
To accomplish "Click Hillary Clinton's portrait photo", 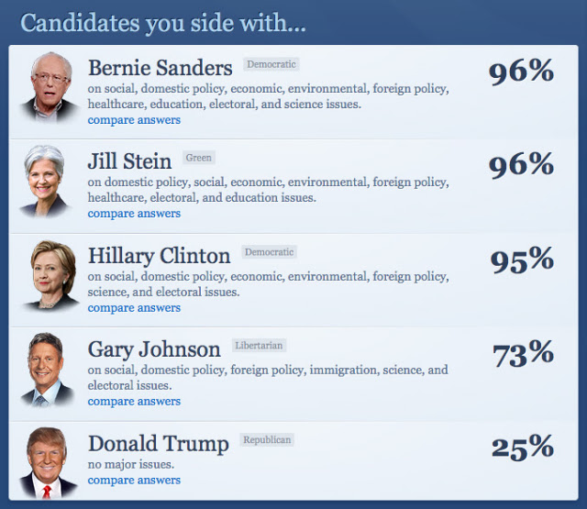I will [50, 275].
